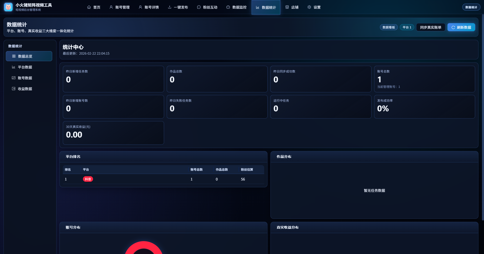The image size is (484, 254).
Task: Click the 数据看板 pill tag
Action: point(389,27)
